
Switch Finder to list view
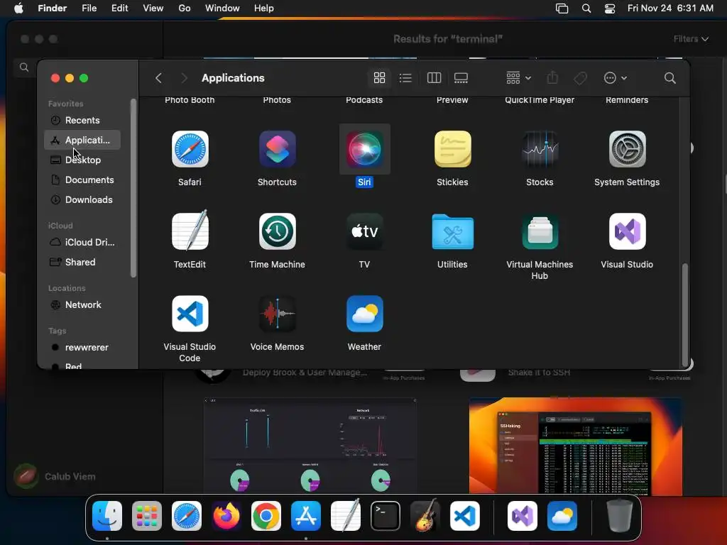[x=405, y=78]
